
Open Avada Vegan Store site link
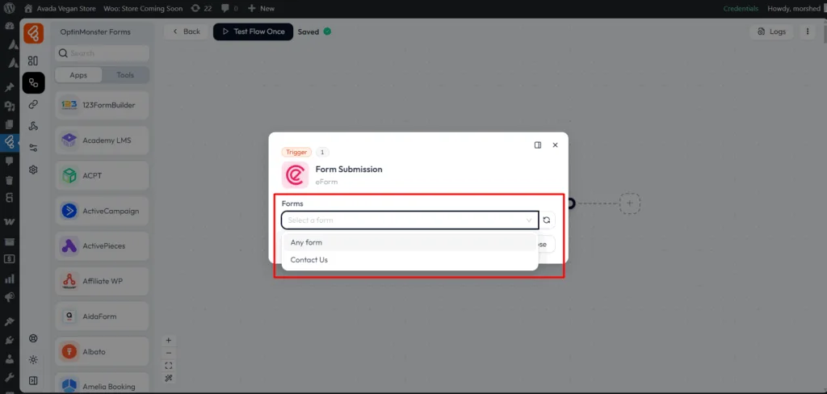tap(59, 8)
